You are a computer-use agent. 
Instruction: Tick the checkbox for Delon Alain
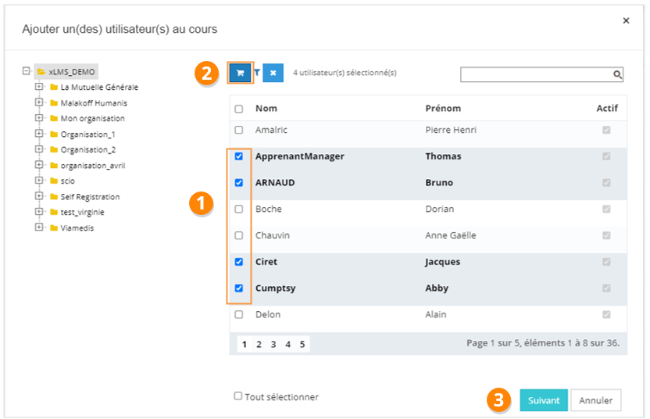point(239,314)
